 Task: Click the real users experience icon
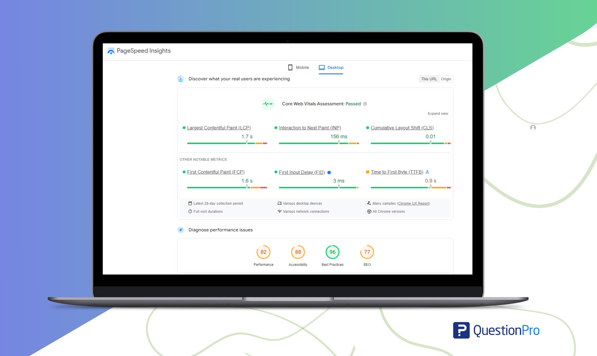pos(181,79)
